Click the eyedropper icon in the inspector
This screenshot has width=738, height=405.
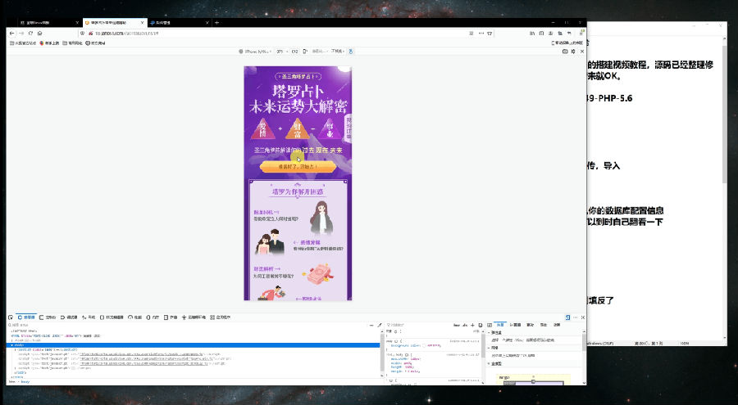(x=378, y=326)
